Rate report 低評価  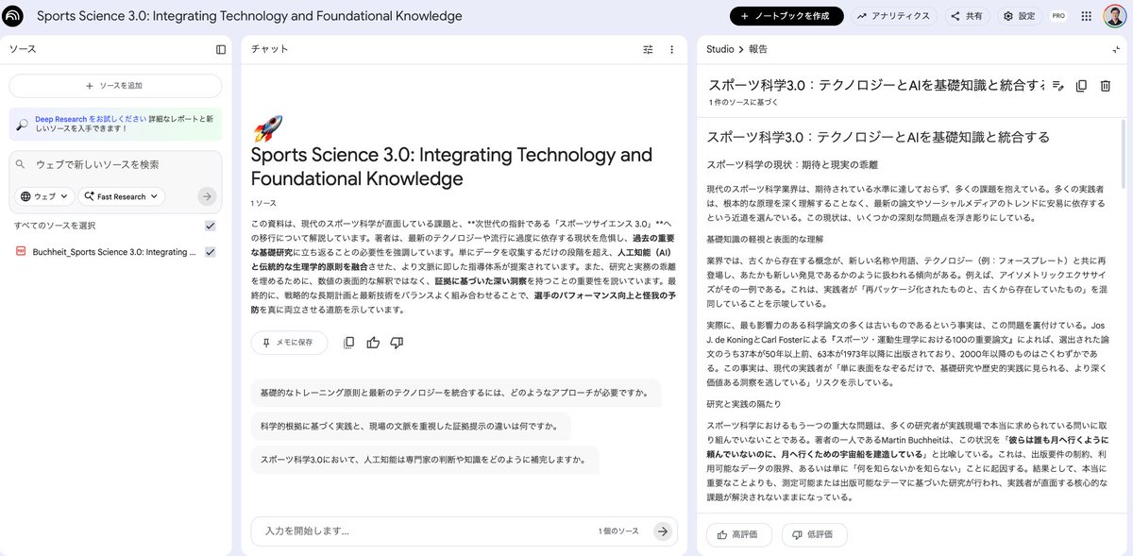[x=814, y=534]
